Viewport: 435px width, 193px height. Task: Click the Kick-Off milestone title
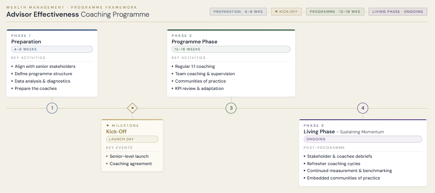click(x=116, y=132)
